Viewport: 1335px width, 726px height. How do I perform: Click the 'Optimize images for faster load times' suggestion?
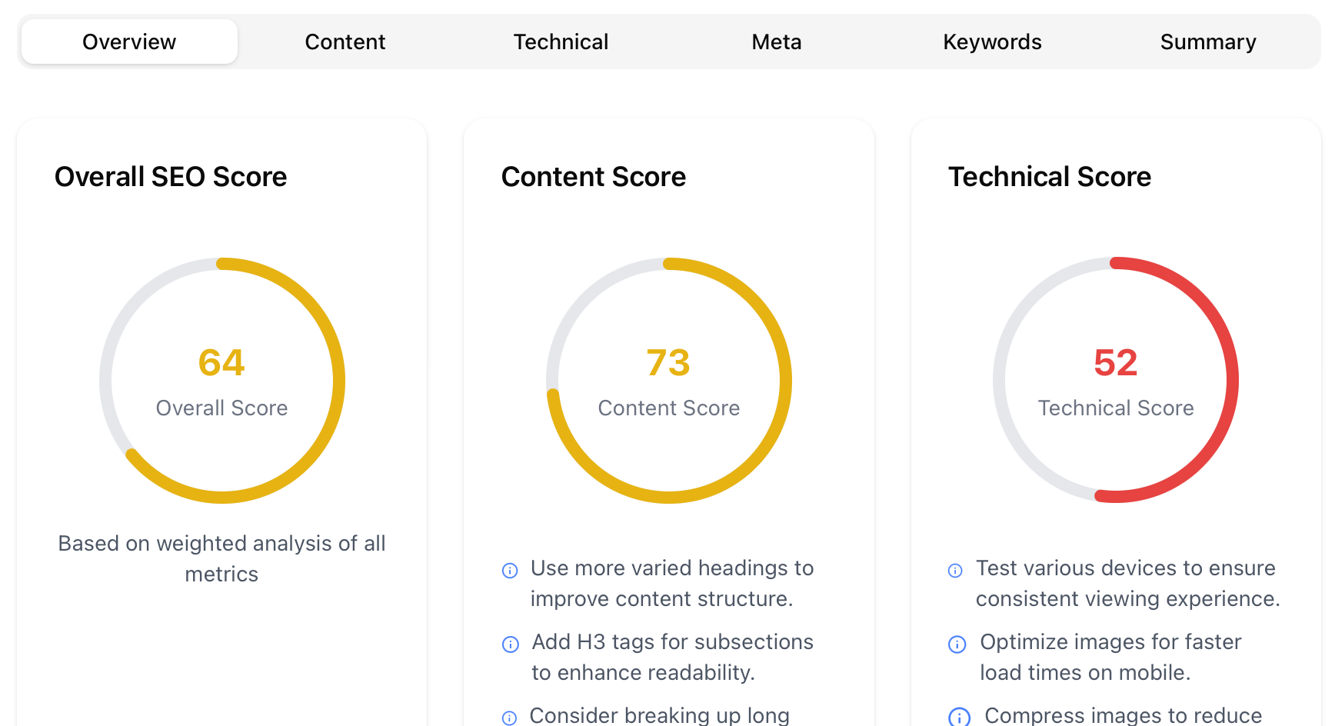(1110, 657)
